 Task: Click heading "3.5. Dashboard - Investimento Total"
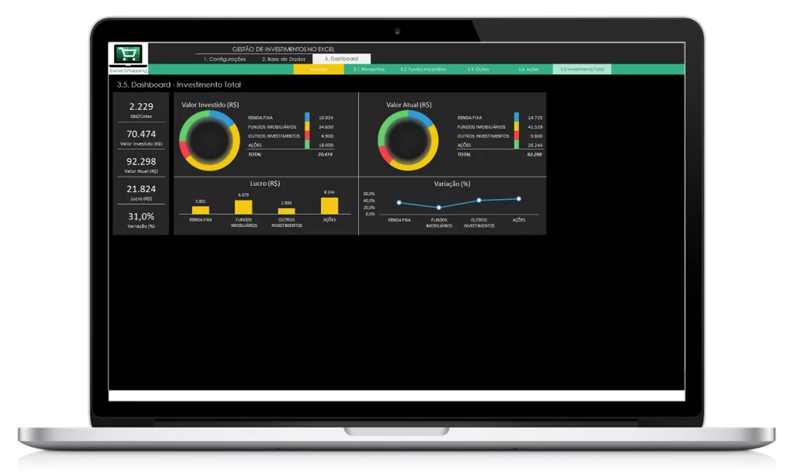point(179,84)
